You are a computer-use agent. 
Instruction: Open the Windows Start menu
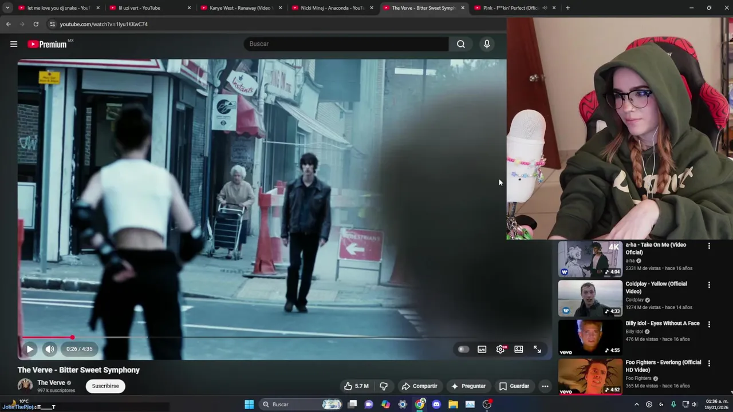pyautogui.click(x=249, y=405)
